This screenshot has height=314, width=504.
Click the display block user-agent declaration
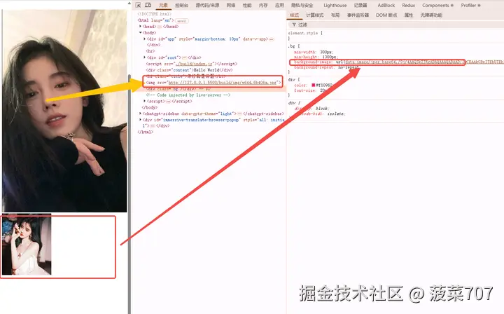pos(311,109)
